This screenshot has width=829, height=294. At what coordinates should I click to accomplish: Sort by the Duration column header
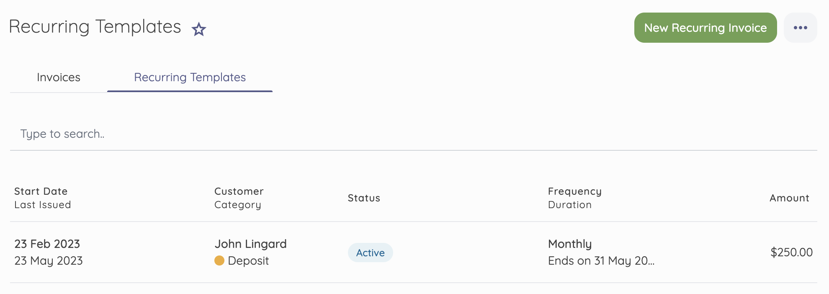click(570, 205)
